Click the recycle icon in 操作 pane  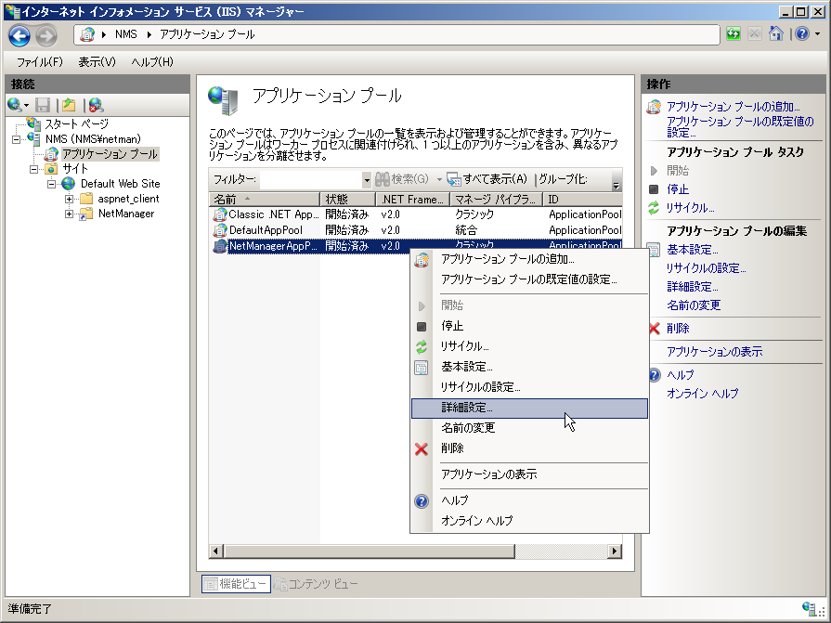(x=654, y=208)
